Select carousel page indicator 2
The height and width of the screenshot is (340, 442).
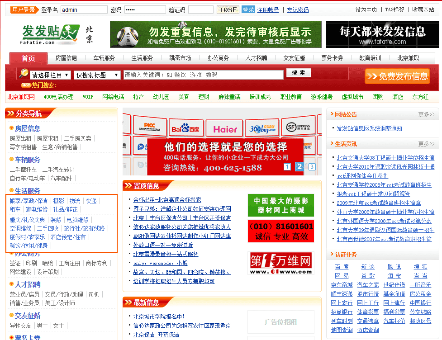click(x=299, y=167)
